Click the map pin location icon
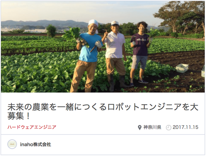 (x=139, y=128)
